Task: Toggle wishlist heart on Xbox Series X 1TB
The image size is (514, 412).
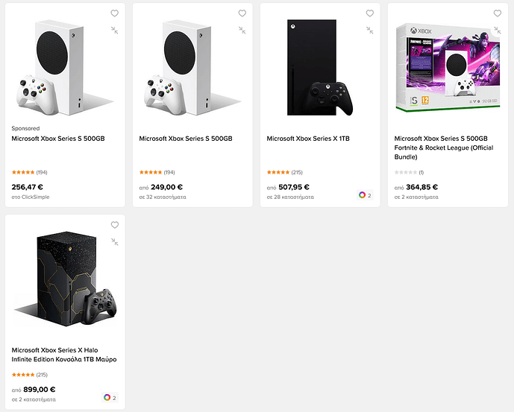Action: tap(369, 13)
